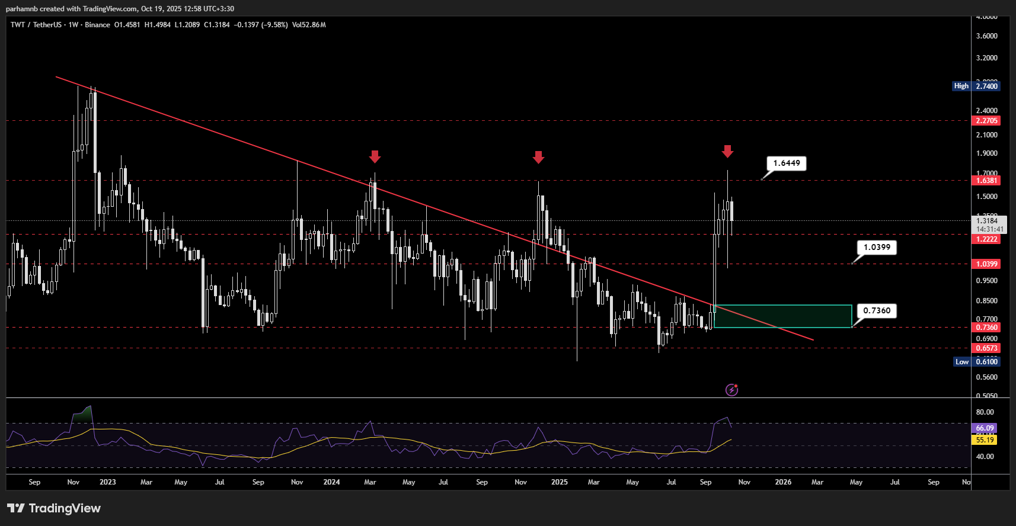Viewport: 1016px width, 526px height.
Task: Click the 2025 label on the time axis
Action: pyautogui.click(x=559, y=482)
